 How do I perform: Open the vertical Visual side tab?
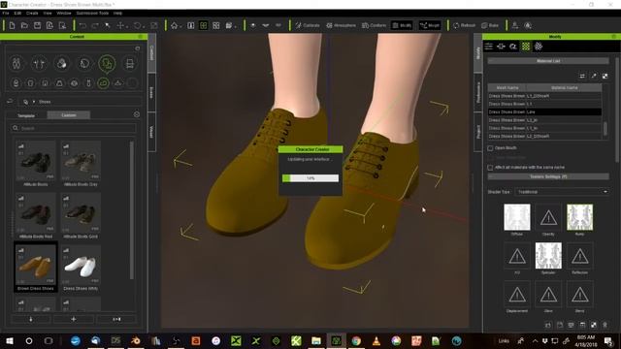tap(151, 132)
